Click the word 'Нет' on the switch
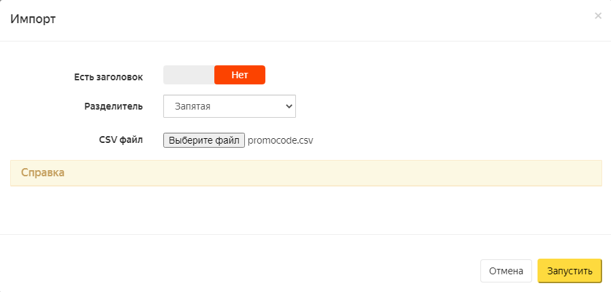This screenshot has width=611, height=292. pos(240,75)
